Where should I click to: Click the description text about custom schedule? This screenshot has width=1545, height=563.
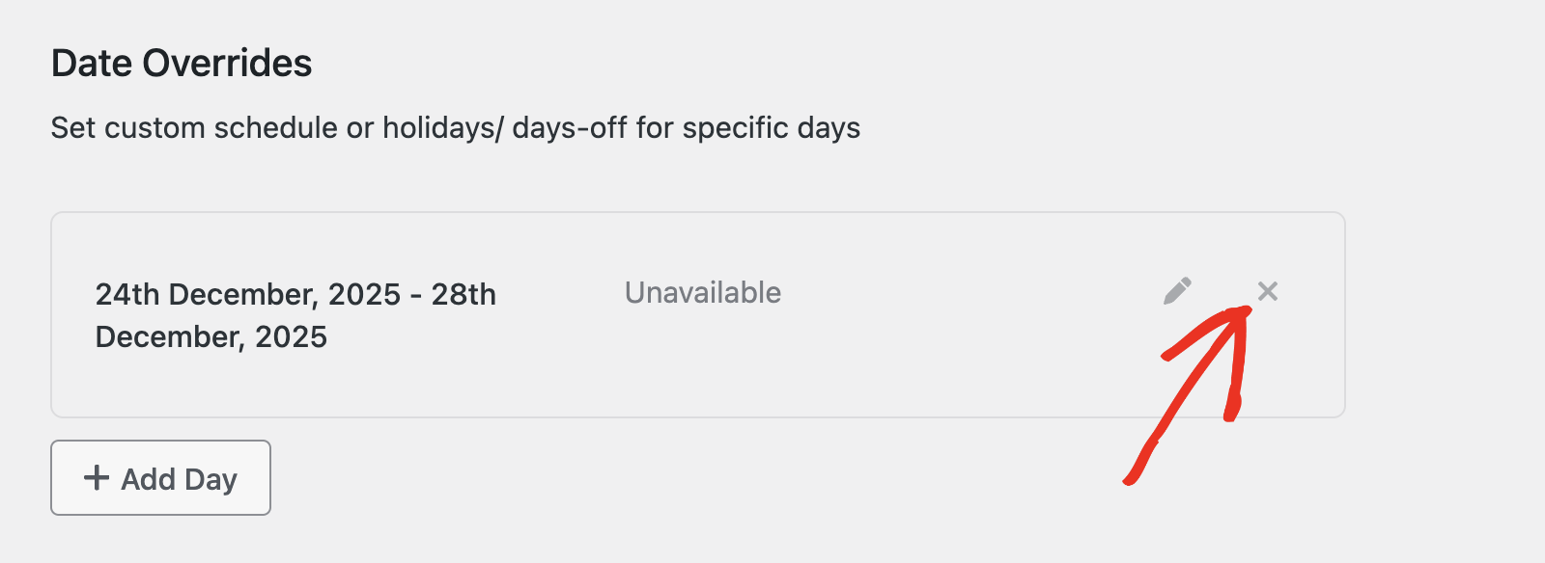(x=454, y=126)
